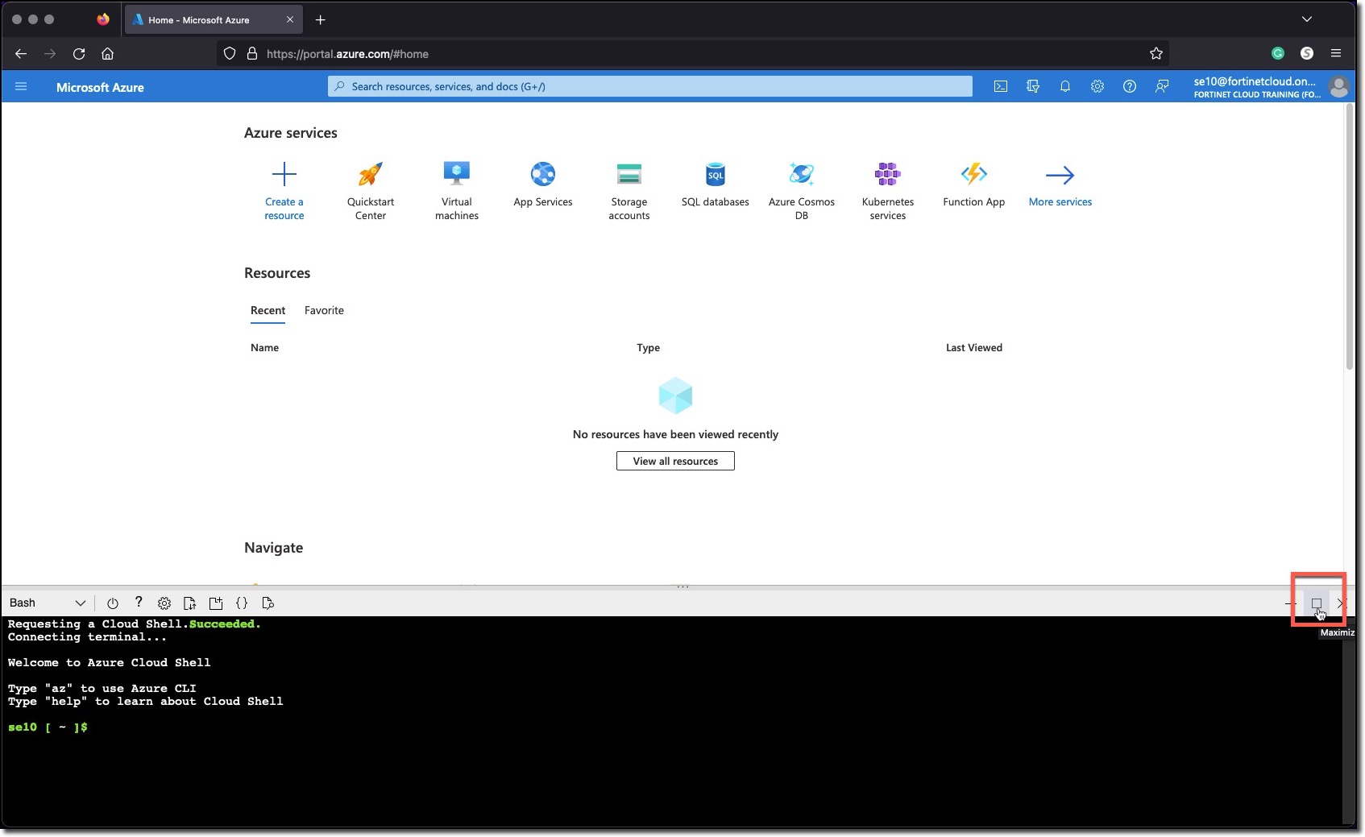Go back in Firefox
1365x837 pixels.
coord(21,54)
